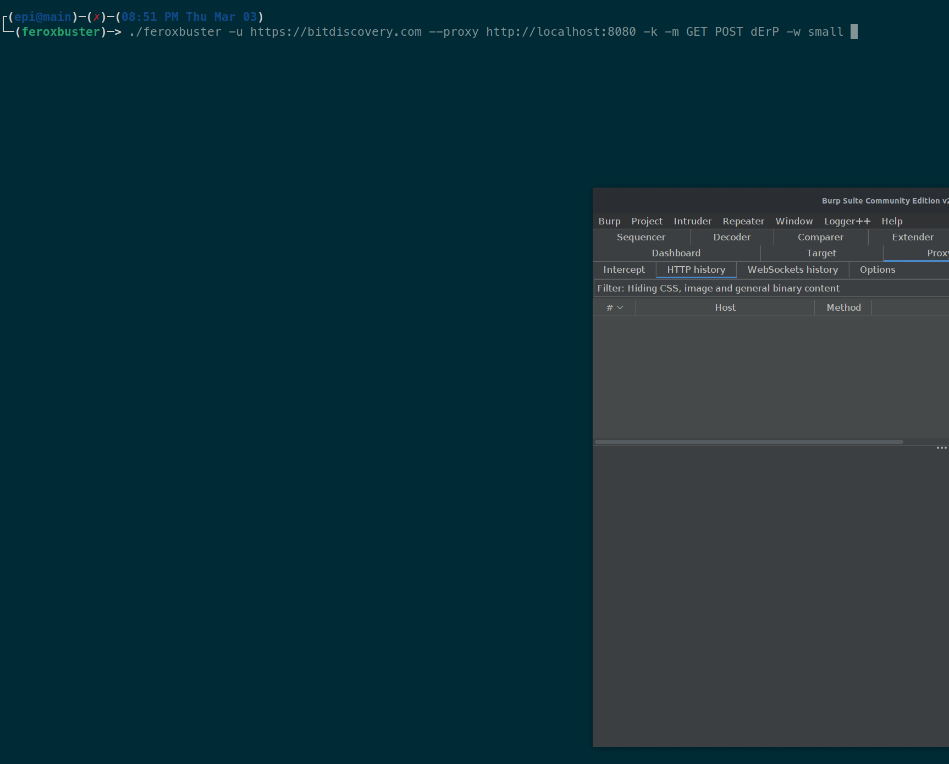
Task: Open the Project menu
Action: click(x=647, y=221)
